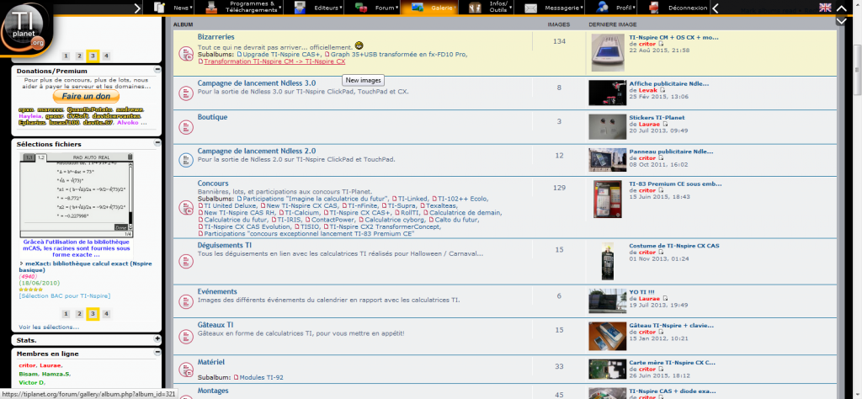This screenshot has height=399, width=862.
Task: Click file icon before Upgrade TI-Nspire CAS+
Action: point(239,55)
